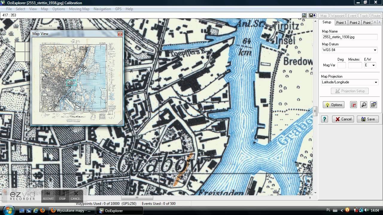Click the volume speaker tray icon
The width and height of the screenshot is (383, 215).
pyautogui.click(x=367, y=211)
